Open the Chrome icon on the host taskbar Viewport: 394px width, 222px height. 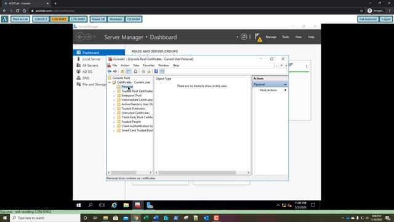coord(136,218)
